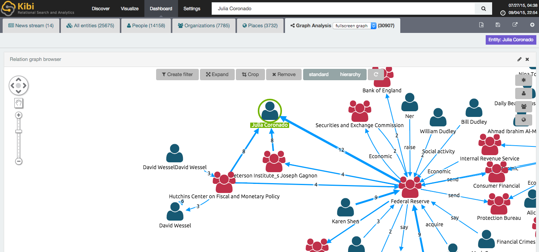Zoom in with plus button
Viewport: 539px width, 252px height.
coord(19,115)
